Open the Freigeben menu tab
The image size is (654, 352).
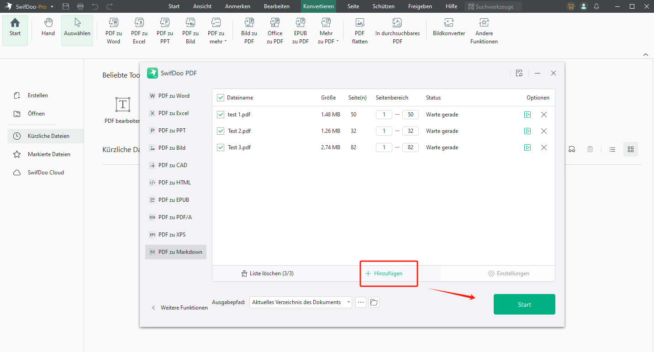point(420,6)
